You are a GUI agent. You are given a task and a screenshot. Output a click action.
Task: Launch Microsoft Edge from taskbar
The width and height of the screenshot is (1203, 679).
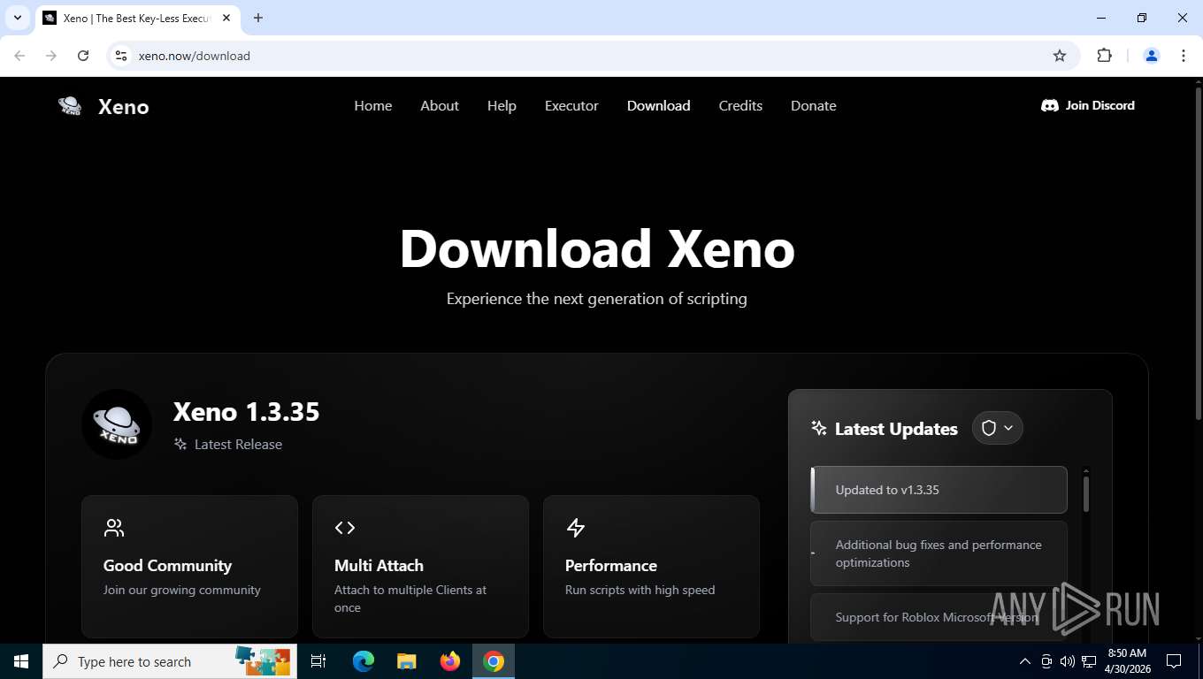click(364, 661)
